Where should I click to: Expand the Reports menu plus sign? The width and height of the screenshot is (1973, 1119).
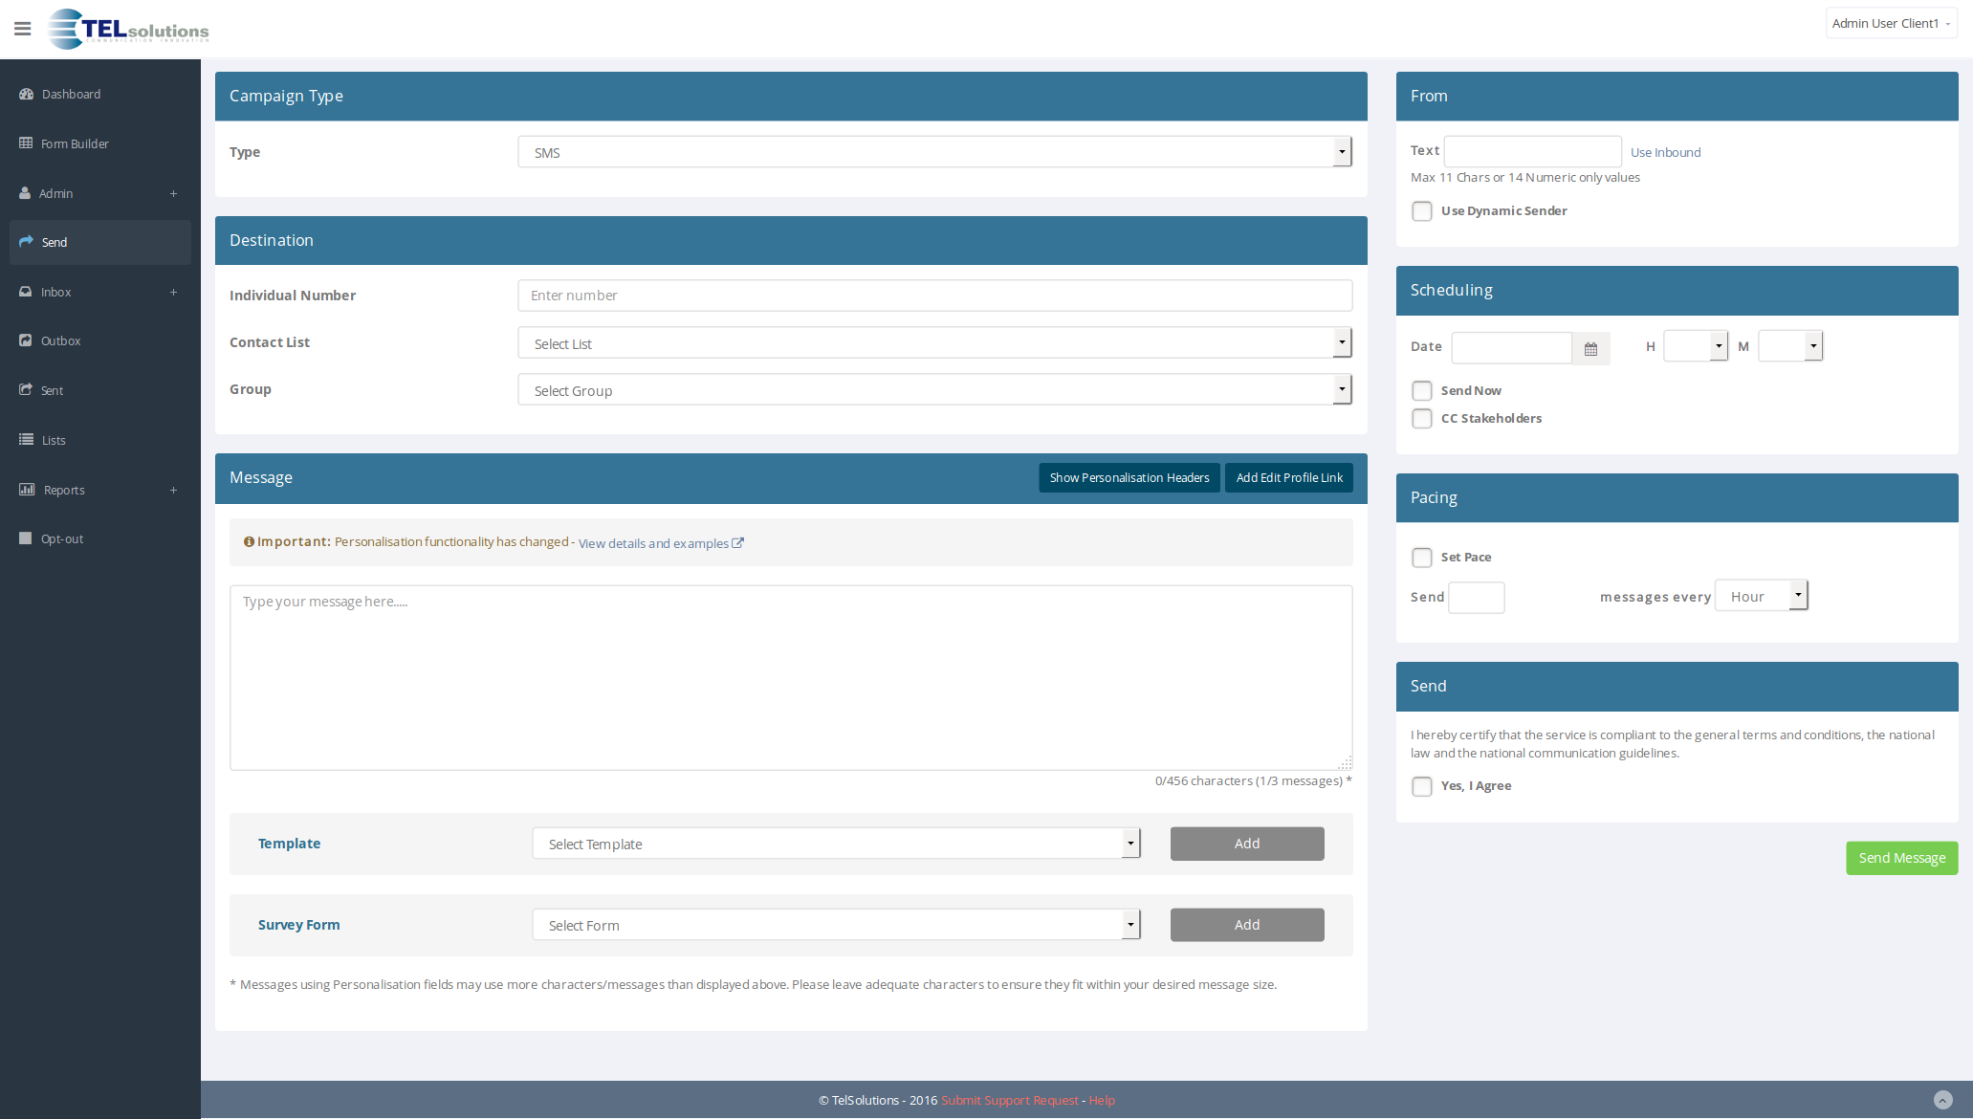click(x=173, y=490)
